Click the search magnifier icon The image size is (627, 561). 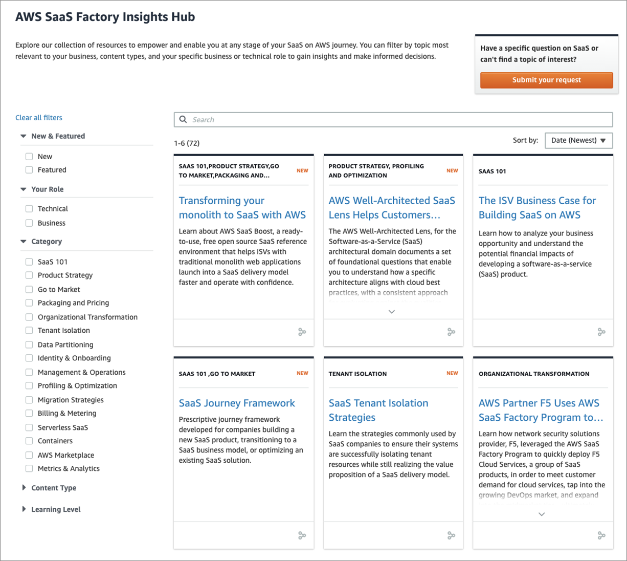183,119
